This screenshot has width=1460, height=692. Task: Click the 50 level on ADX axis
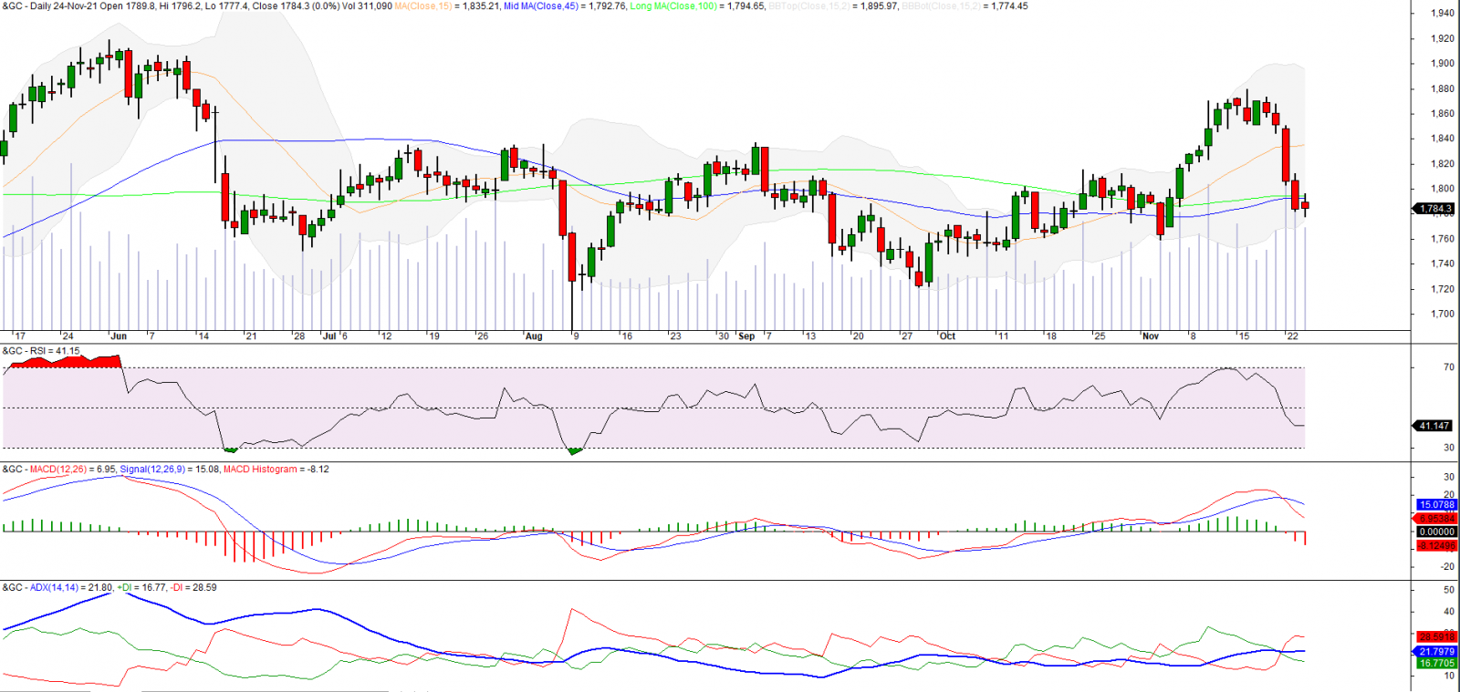[1449, 590]
